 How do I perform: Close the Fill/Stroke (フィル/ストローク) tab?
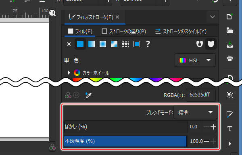[x=117, y=17]
